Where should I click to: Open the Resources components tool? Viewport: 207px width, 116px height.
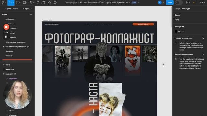coord(44,2)
